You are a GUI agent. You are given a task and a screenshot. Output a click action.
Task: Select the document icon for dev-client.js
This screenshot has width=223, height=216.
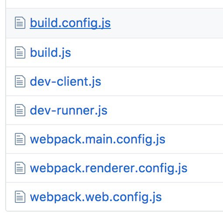point(20,81)
